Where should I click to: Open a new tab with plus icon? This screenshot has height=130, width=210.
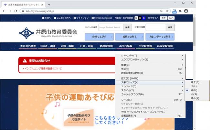pyautogui.click(x=49, y=5)
